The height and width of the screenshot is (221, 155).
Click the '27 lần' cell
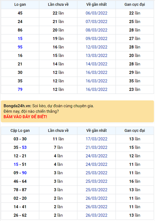click(135, 39)
